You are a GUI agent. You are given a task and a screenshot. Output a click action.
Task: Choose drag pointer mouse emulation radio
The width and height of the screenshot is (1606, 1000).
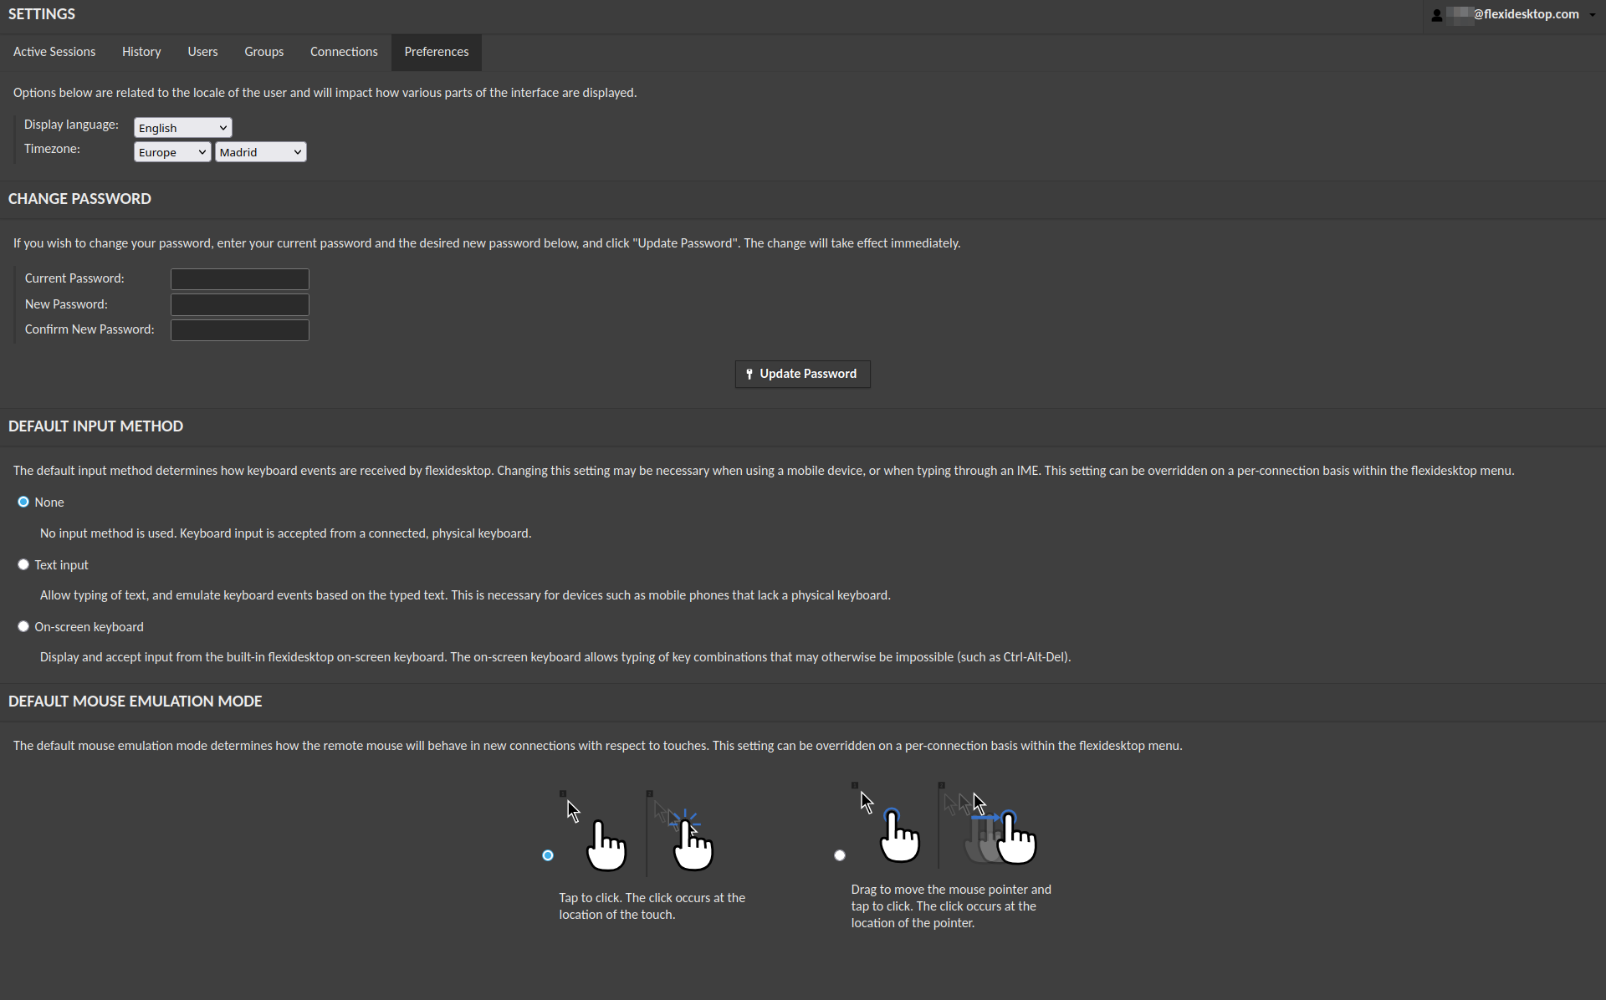(x=840, y=855)
